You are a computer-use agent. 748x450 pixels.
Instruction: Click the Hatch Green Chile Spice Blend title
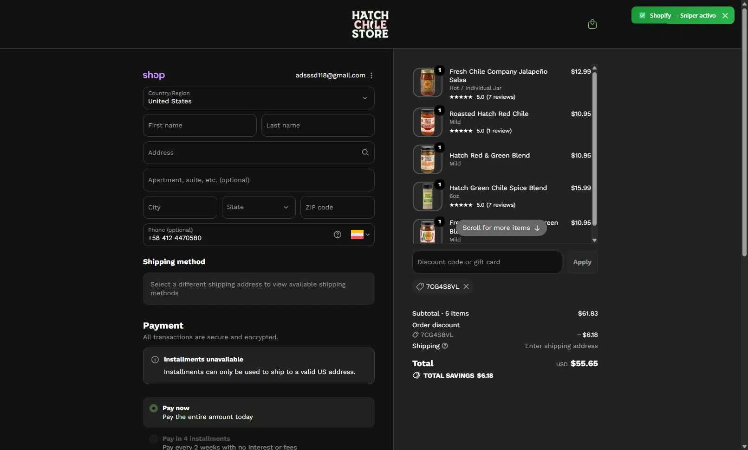[498, 188]
